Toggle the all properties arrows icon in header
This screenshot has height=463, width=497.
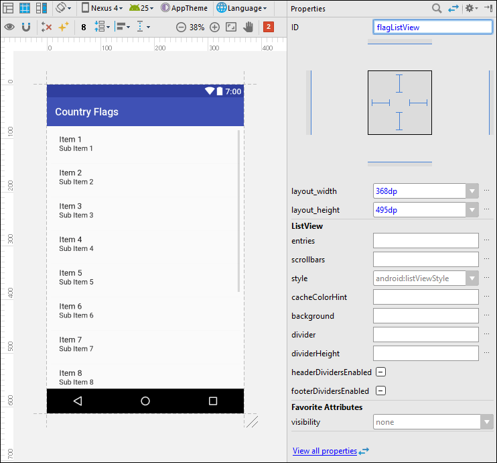coord(453,9)
